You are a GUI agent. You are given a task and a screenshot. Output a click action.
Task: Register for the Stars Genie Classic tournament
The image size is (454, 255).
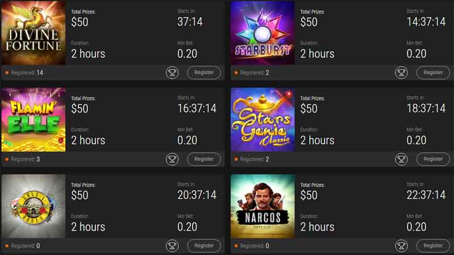click(x=433, y=159)
